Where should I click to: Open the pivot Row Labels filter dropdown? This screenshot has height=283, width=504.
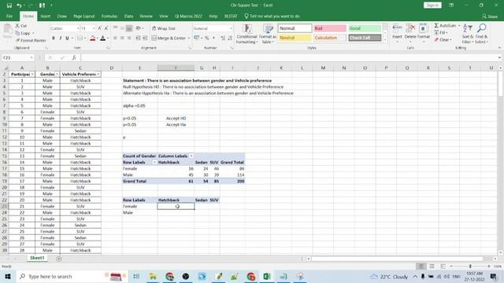click(154, 163)
